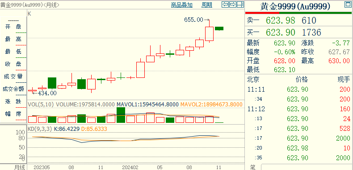Click the 434.00 low price marker

(47, 93)
